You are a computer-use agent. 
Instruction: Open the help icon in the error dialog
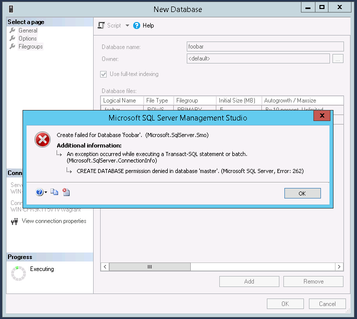click(x=40, y=192)
